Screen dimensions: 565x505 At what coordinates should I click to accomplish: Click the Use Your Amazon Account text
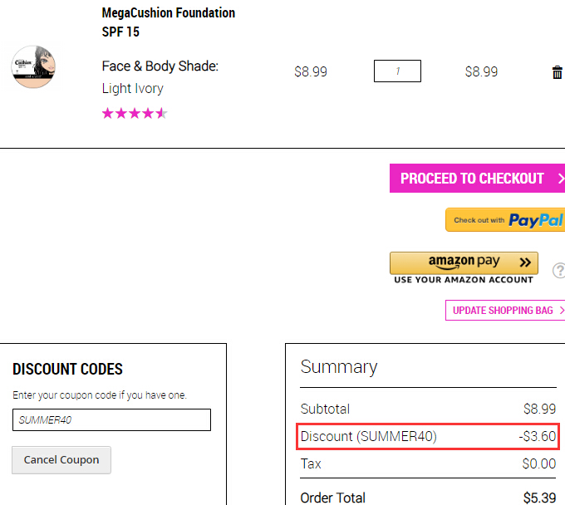pyautogui.click(x=464, y=280)
